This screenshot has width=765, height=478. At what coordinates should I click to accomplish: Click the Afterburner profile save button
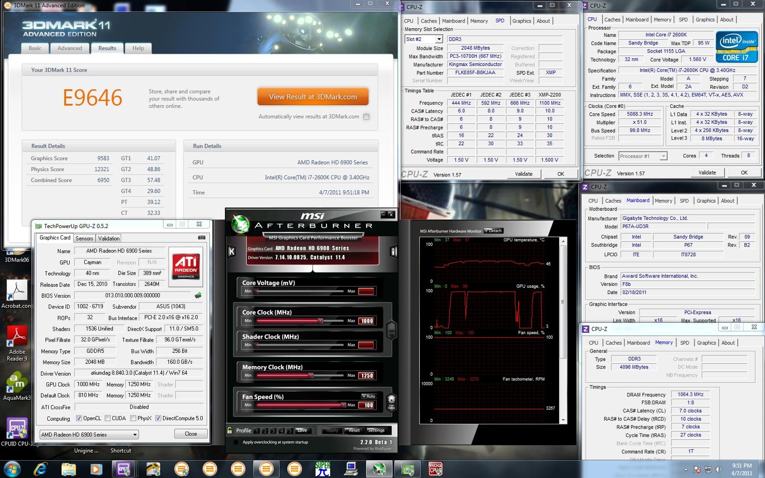coord(302,430)
